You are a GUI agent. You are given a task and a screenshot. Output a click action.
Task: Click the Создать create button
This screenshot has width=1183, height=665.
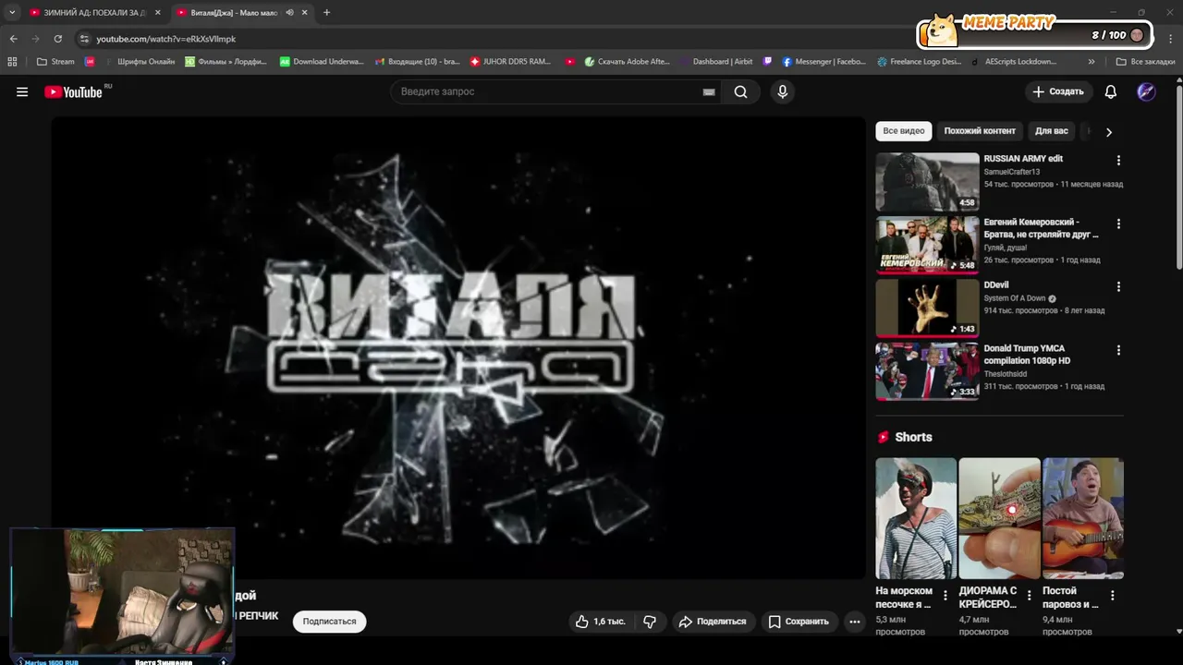pos(1059,91)
